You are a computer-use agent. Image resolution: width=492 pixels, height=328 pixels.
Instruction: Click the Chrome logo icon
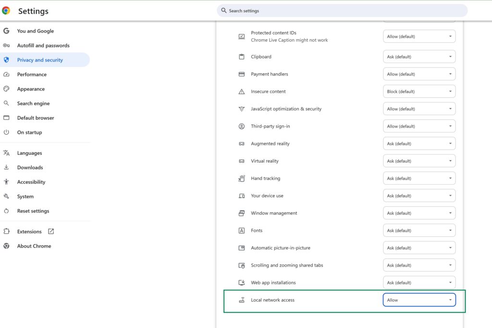[x=6, y=11]
